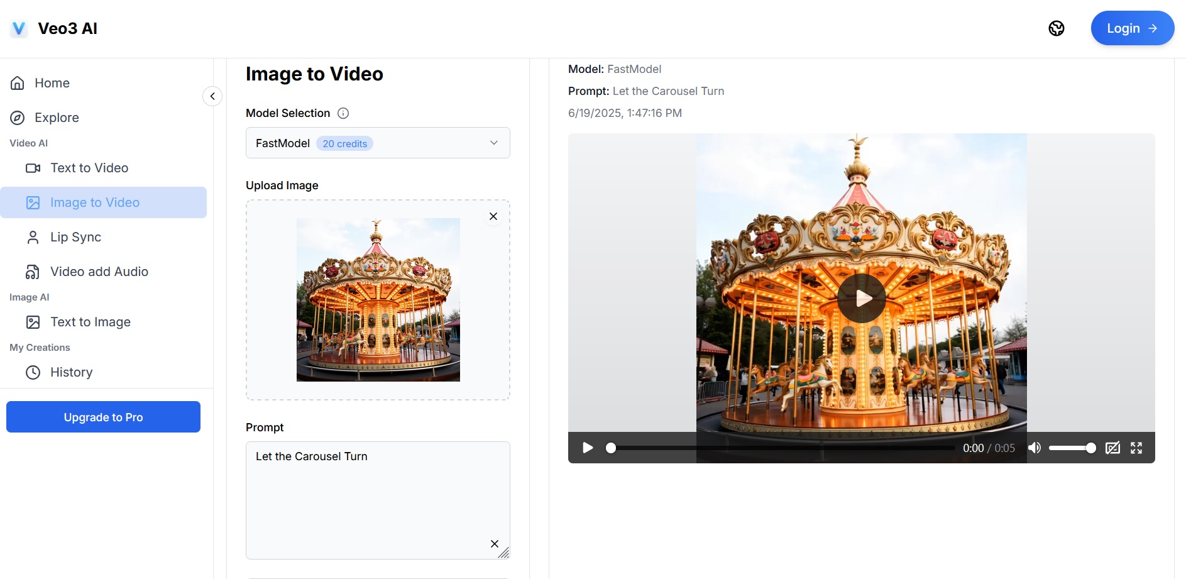Viewport: 1186px width, 579px height.
Task: Click the 'Model: FastModel' result line
Action: coord(615,69)
